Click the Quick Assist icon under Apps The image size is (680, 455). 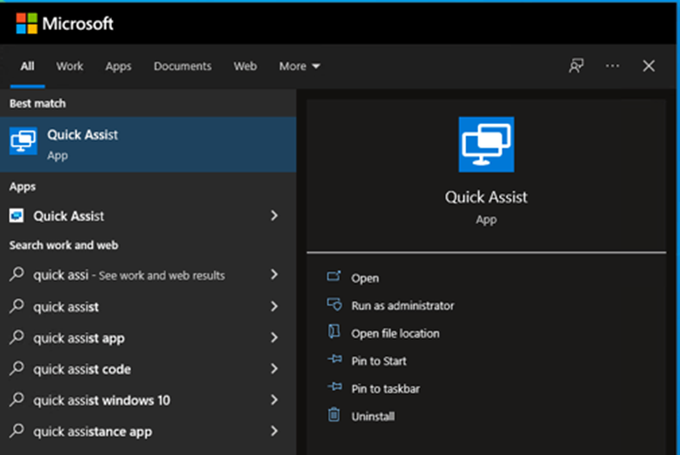tap(17, 216)
